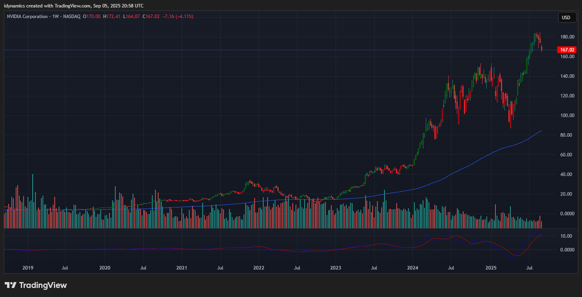Click the 2024 time axis label
The image size is (582, 297).
point(412,268)
